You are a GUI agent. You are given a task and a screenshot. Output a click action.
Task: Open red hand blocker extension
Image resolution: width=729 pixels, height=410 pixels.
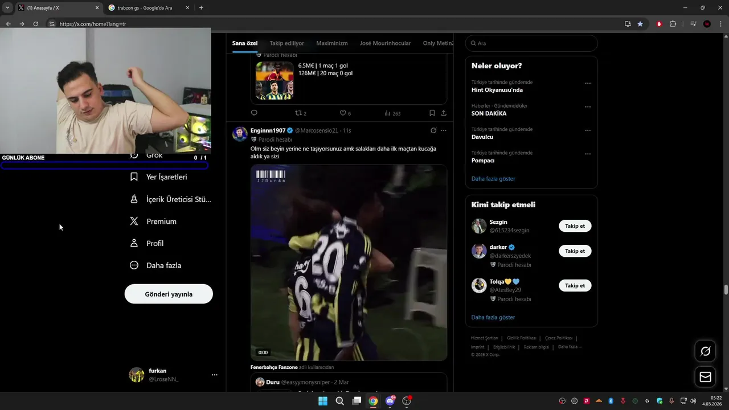pos(660,24)
